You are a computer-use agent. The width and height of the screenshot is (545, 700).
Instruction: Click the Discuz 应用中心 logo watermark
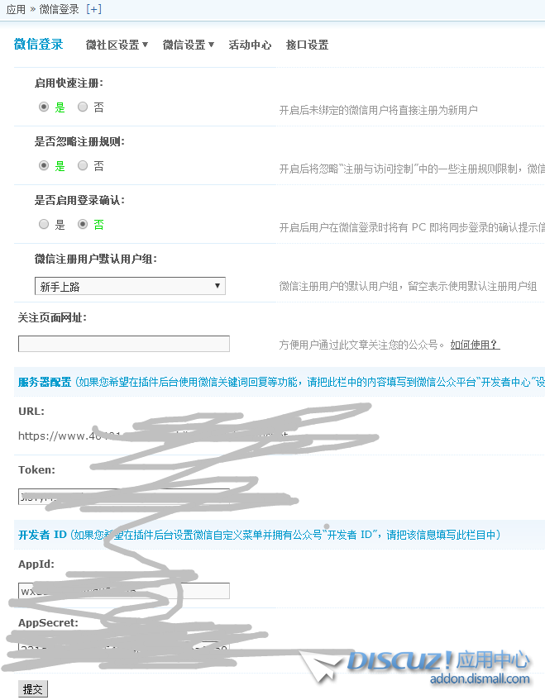coord(438,666)
